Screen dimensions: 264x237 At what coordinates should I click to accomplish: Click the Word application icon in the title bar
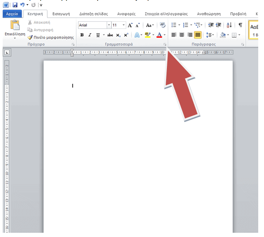pos(6,5)
